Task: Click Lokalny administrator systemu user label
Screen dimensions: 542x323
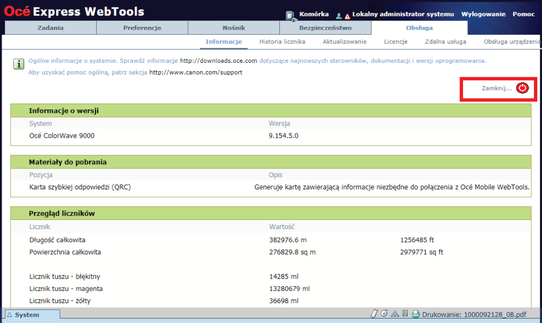Action: tap(403, 14)
